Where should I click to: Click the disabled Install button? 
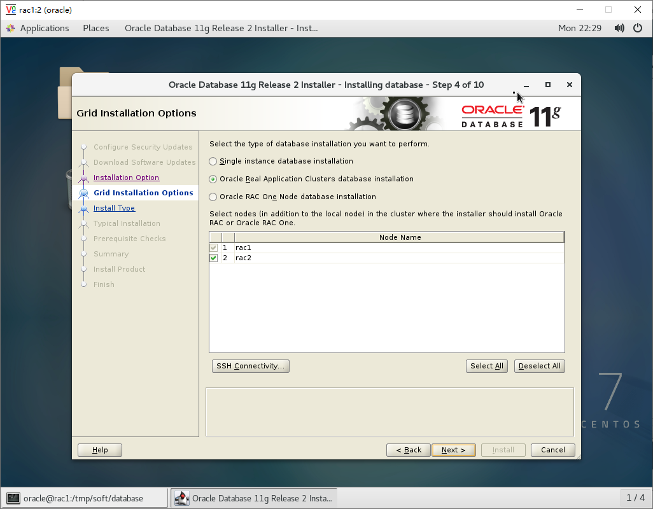click(x=503, y=450)
